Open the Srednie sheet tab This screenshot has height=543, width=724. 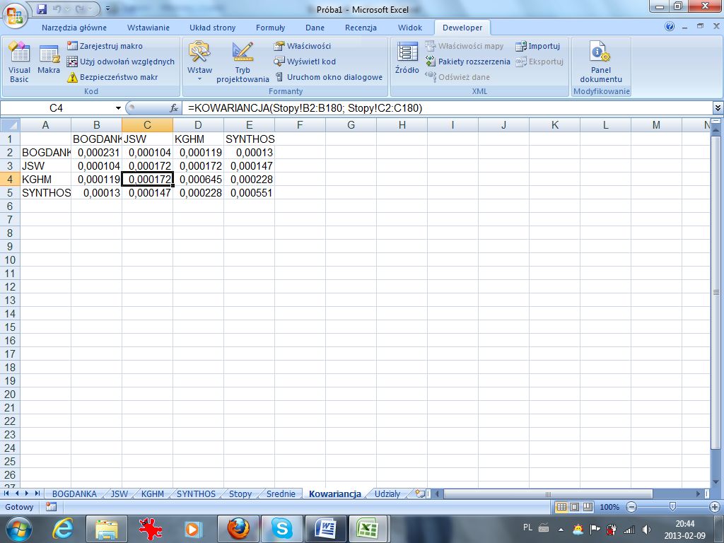pyautogui.click(x=281, y=494)
